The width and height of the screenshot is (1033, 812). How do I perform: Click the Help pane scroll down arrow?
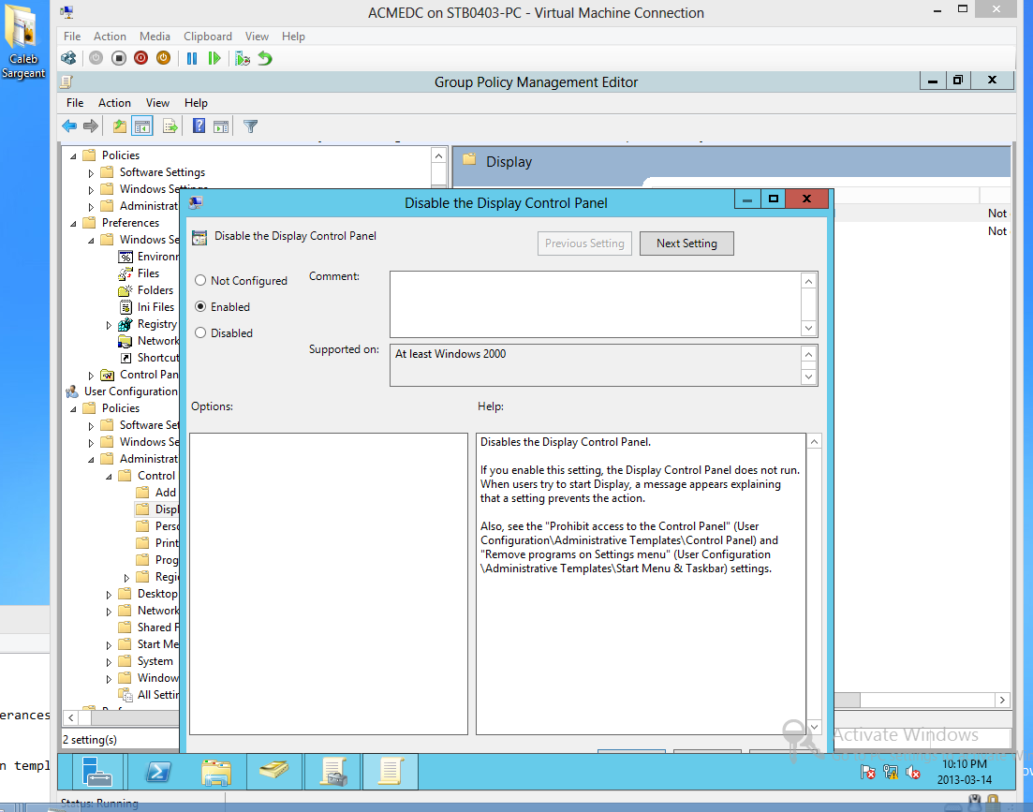coord(814,727)
